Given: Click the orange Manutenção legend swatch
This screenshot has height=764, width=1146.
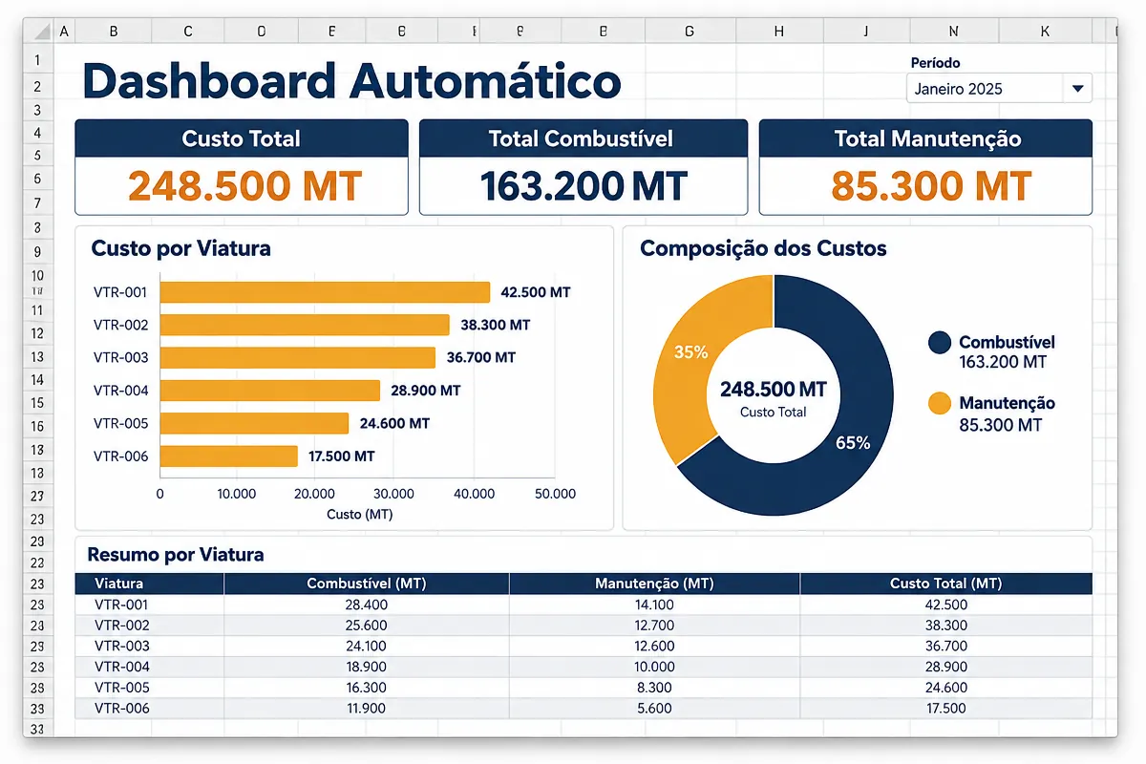Looking at the screenshot, I should [x=940, y=404].
